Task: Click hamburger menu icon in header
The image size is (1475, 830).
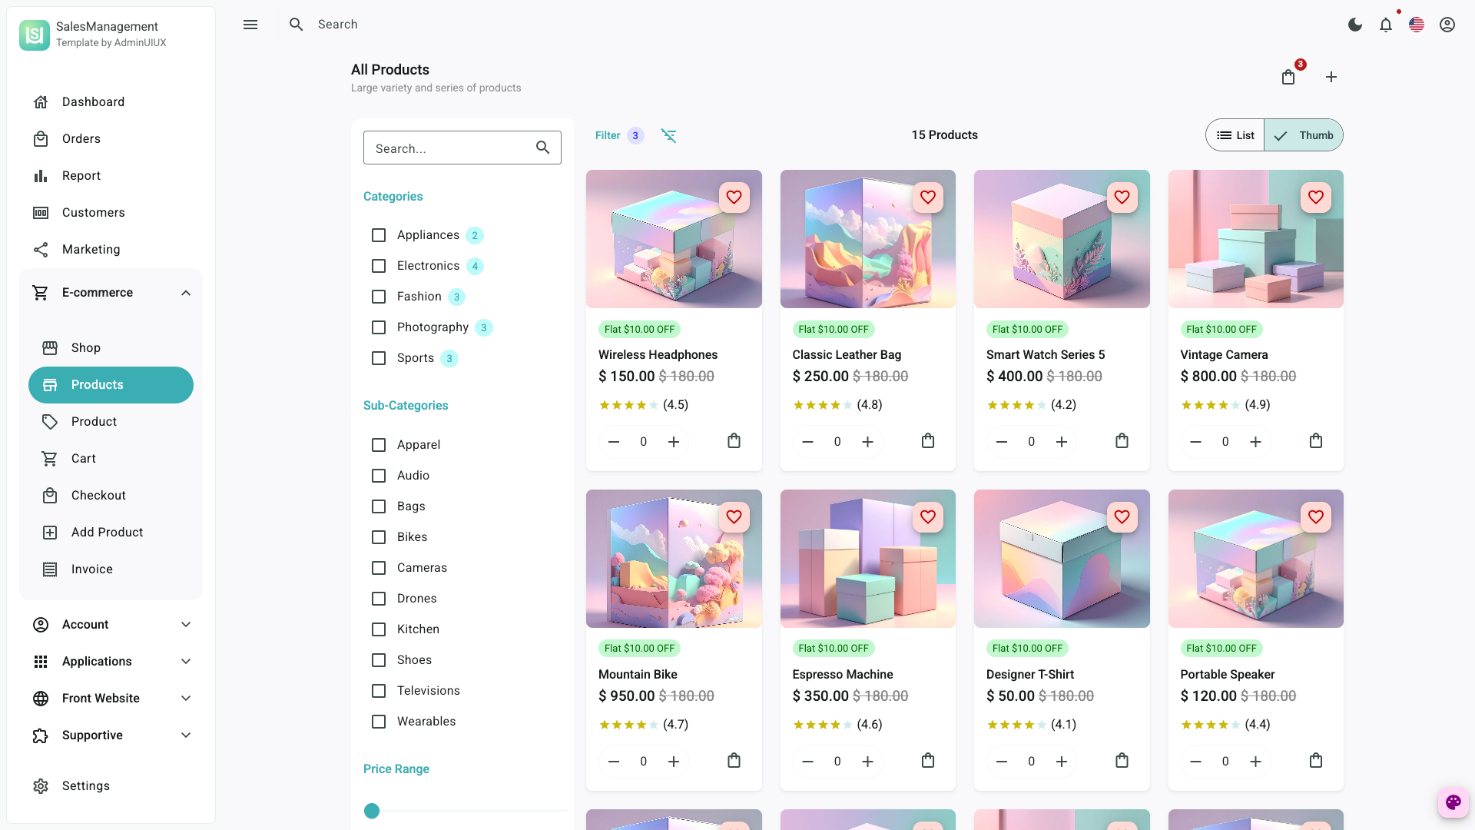Action: click(x=250, y=25)
